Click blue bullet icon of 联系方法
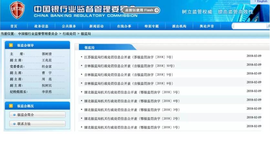Screen dimensions: 270x143 14,124
